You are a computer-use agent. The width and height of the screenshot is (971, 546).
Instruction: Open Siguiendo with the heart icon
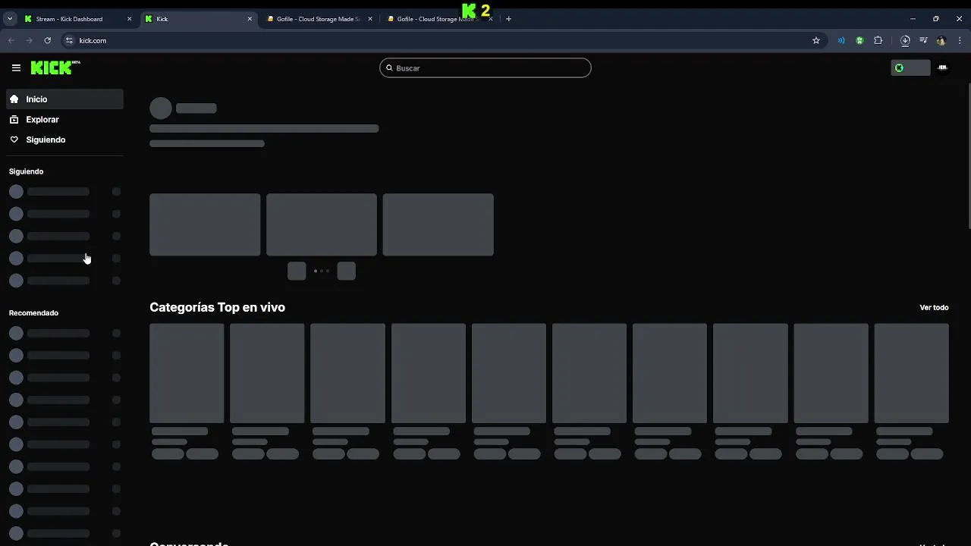[x=64, y=140]
